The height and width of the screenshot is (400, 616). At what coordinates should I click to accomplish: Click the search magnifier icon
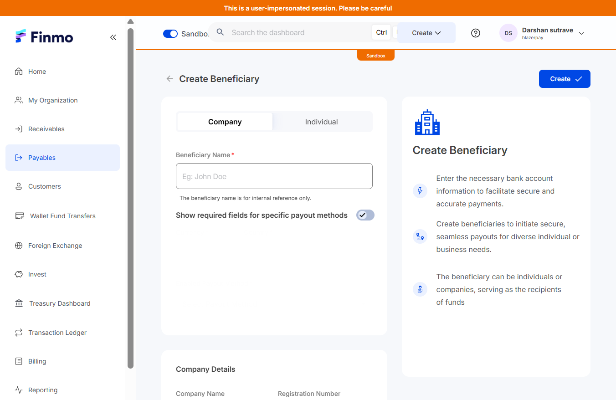point(221,32)
